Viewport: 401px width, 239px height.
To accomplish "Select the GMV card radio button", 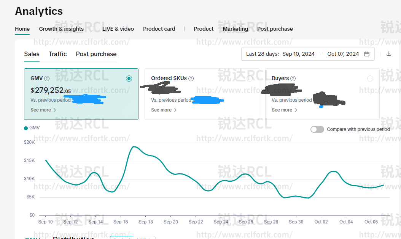I will (x=129, y=78).
